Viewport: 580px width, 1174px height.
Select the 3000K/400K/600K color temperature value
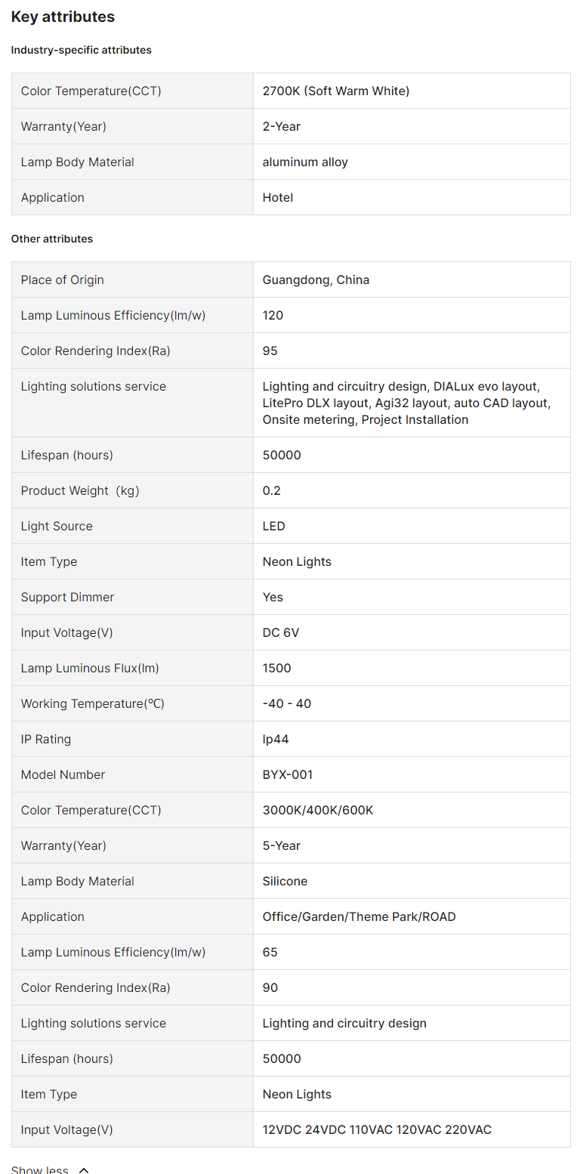318,810
